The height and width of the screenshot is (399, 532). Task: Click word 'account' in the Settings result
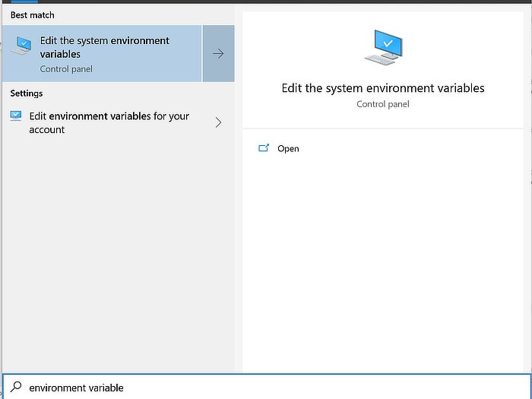47,130
